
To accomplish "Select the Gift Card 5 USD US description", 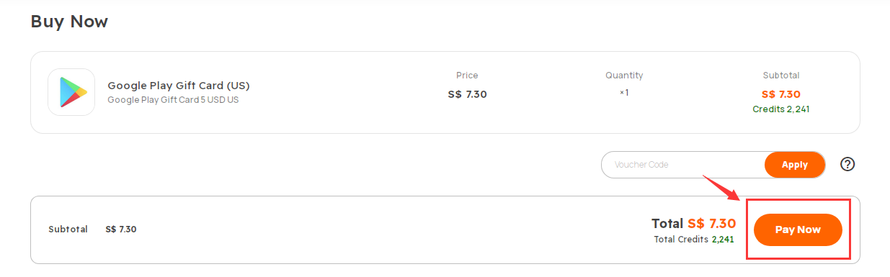I will (x=173, y=100).
